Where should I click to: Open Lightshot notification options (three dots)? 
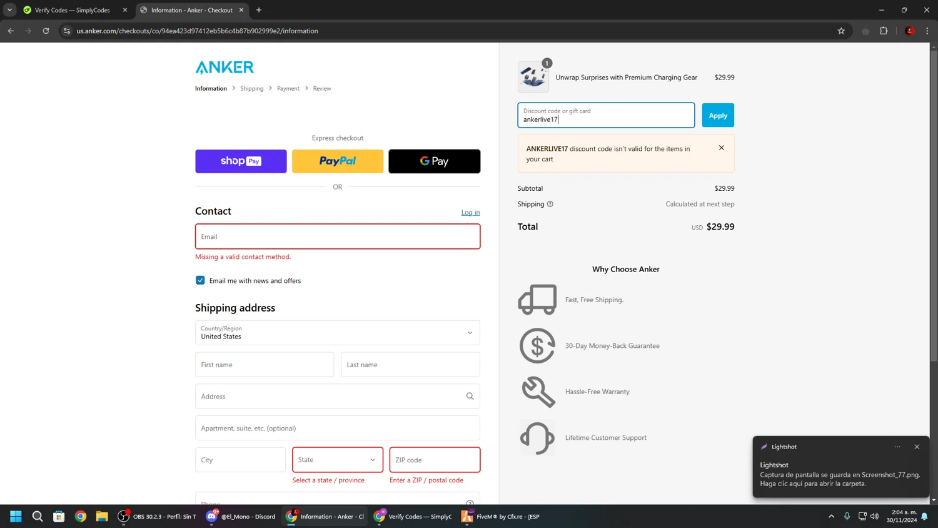point(897,447)
